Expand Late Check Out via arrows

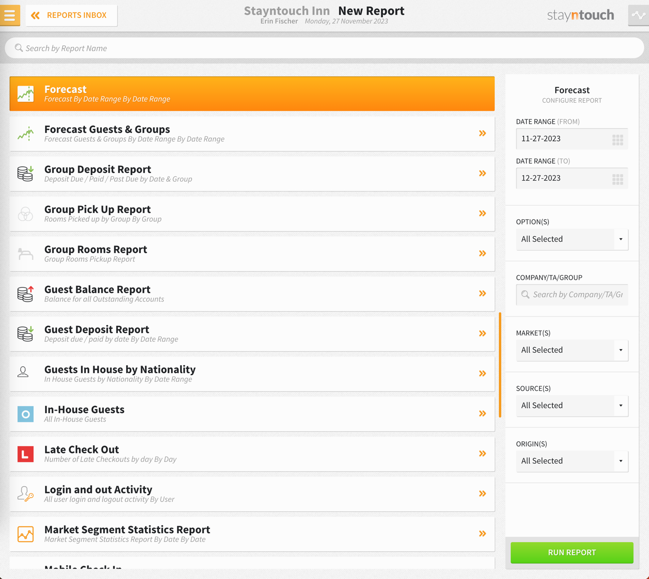click(x=483, y=454)
